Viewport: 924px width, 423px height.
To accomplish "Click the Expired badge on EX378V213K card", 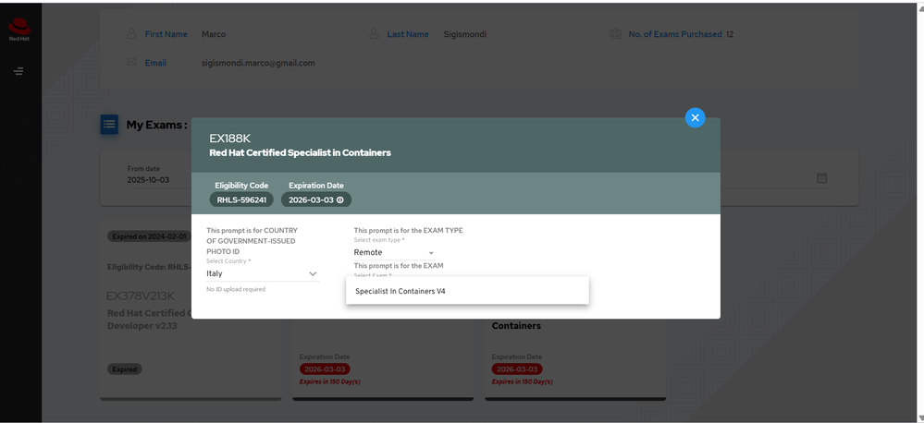I will pyautogui.click(x=124, y=369).
